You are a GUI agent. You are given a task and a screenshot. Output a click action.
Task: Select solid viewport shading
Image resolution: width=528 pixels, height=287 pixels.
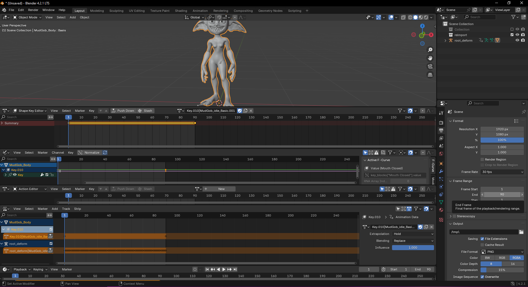click(416, 17)
